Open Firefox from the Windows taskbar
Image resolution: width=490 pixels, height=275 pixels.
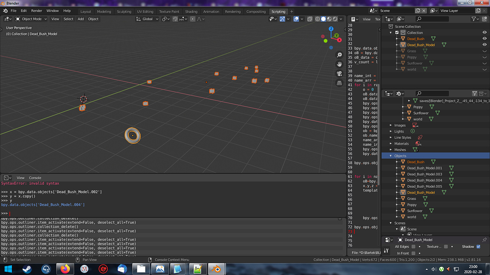coord(66,269)
